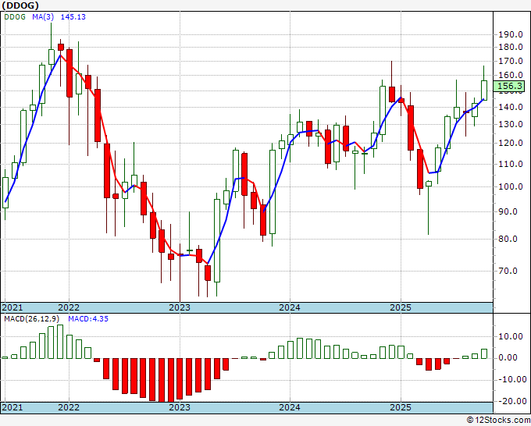531x426 pixels.
Task: Click the 170.0 price axis label
Action: (x=511, y=61)
